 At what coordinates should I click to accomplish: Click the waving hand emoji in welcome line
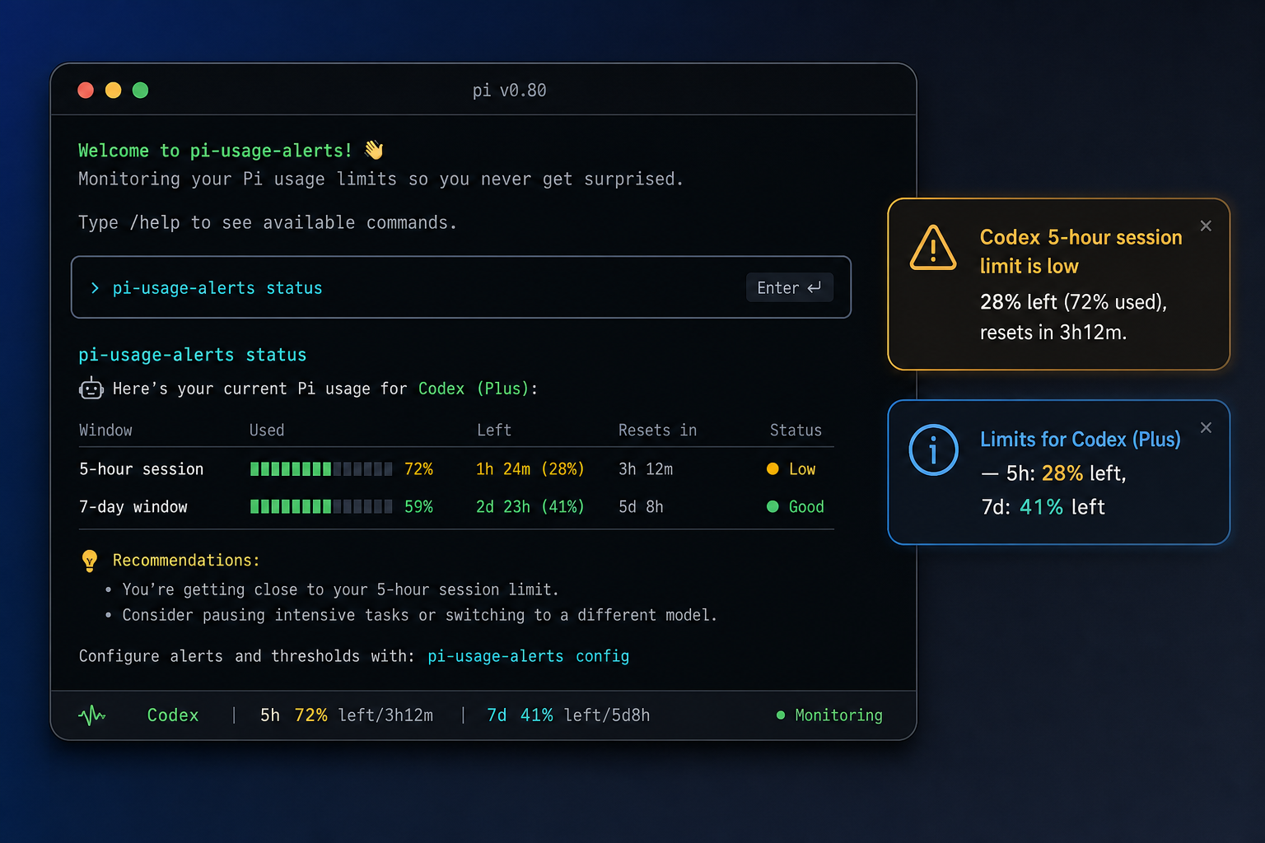click(x=374, y=150)
